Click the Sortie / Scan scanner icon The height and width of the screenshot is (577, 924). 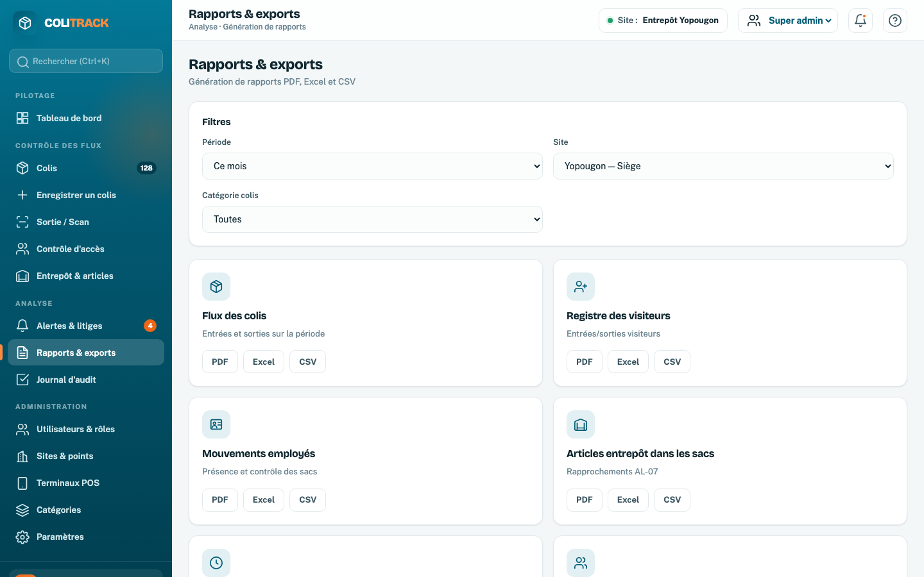point(22,222)
